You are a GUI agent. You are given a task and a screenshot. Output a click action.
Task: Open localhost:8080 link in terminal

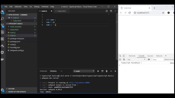[80, 82]
